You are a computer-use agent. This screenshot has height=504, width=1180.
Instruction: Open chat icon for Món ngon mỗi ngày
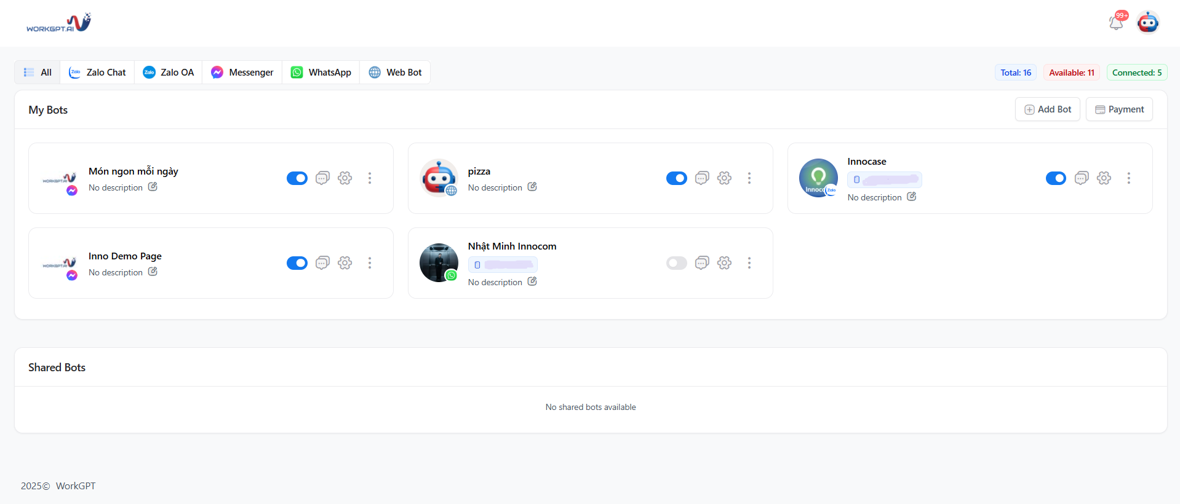(322, 178)
